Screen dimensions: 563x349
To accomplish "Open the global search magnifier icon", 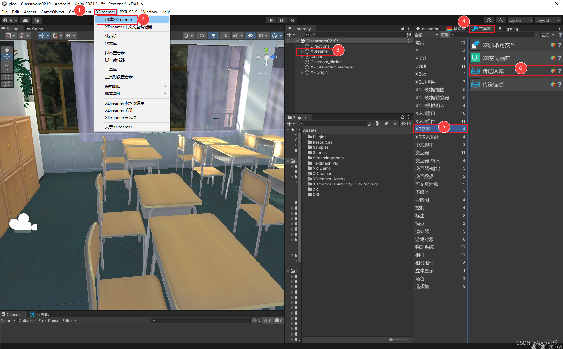I will 501,20.
